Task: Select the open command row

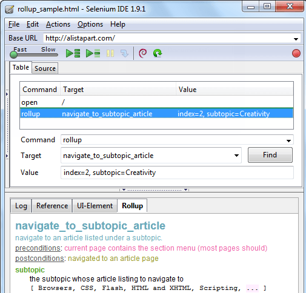Action: (156, 102)
